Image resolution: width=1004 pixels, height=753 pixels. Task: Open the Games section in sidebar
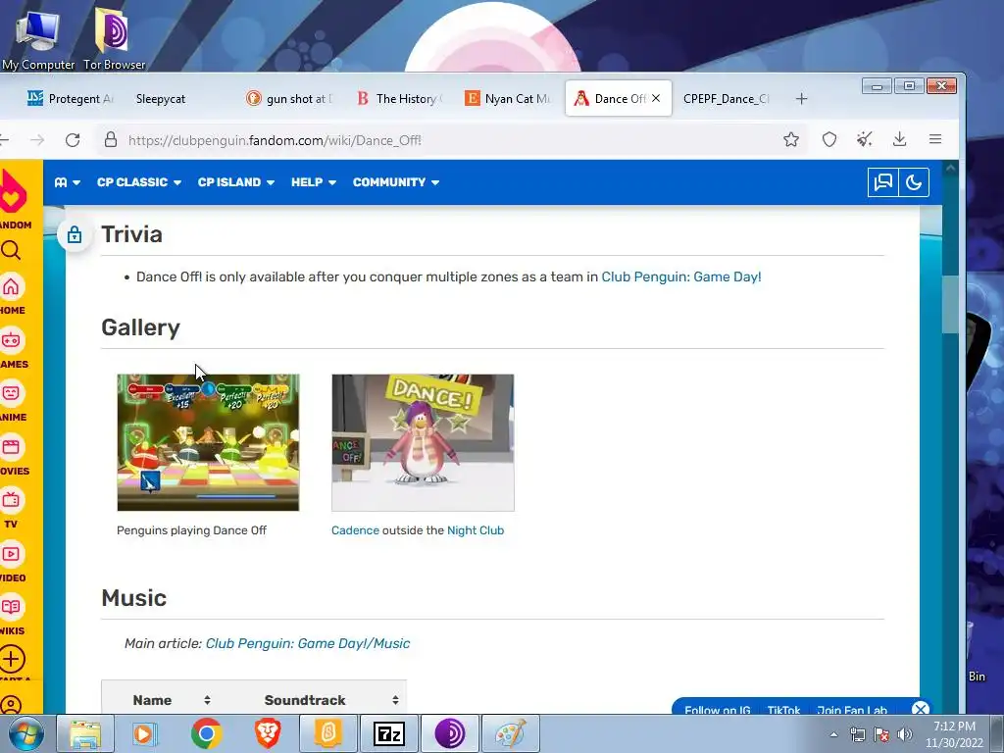tap(13, 348)
